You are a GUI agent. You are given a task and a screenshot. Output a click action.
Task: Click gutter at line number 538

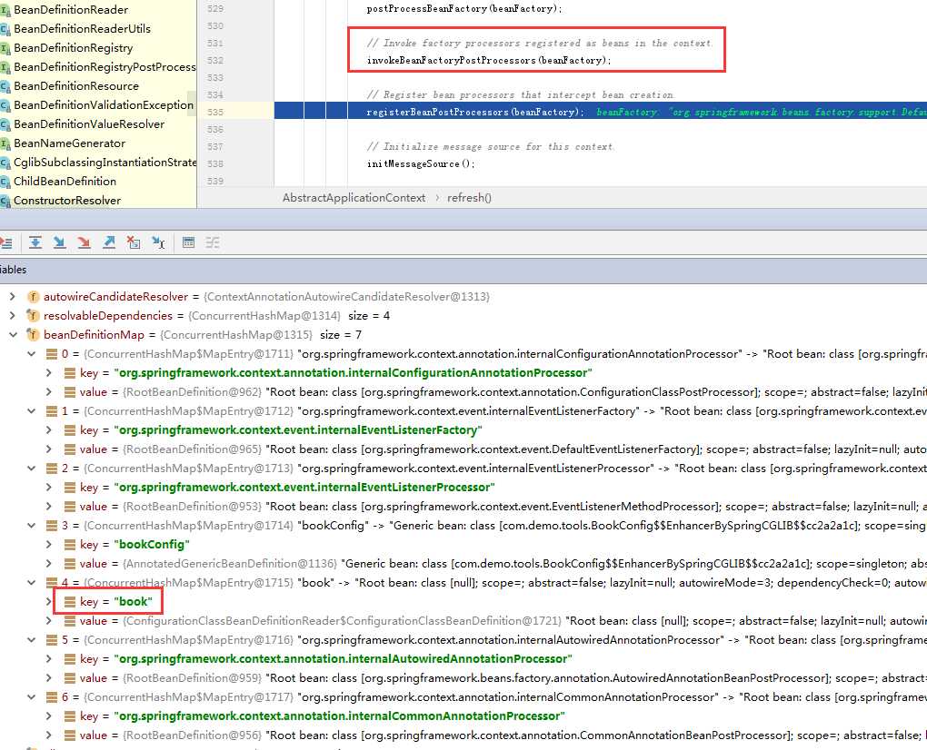point(215,163)
